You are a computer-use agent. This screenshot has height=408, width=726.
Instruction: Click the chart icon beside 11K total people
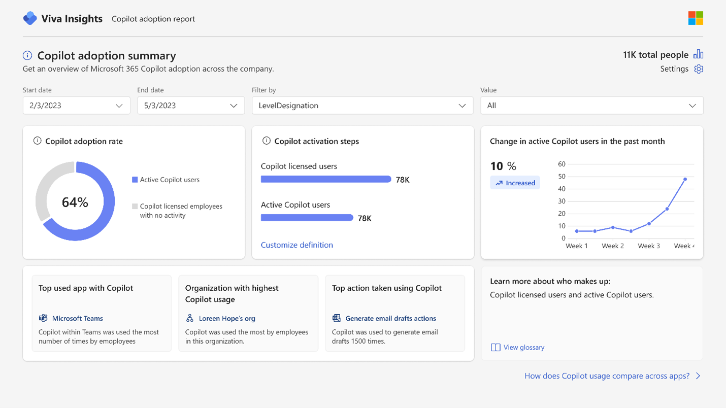[x=699, y=54]
